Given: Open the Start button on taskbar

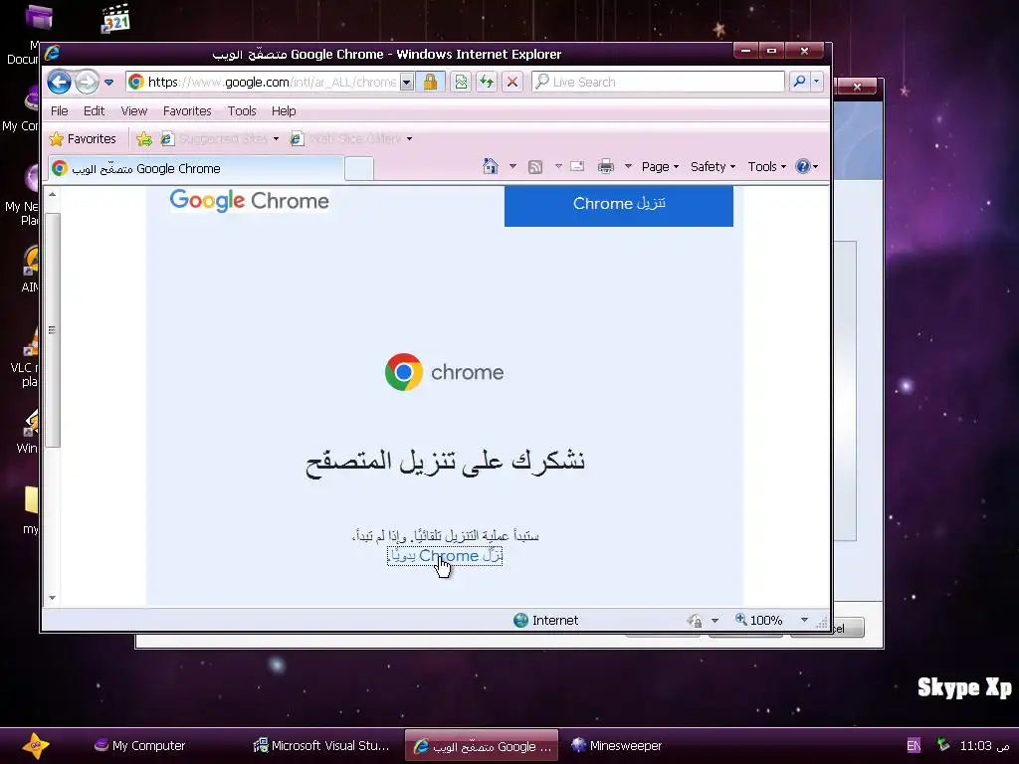Looking at the screenshot, I should tap(36, 745).
